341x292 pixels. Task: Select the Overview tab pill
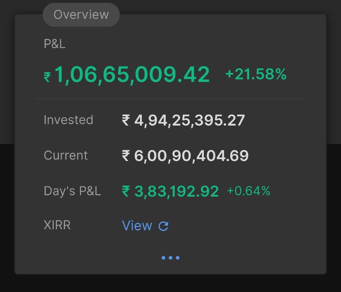coord(81,15)
